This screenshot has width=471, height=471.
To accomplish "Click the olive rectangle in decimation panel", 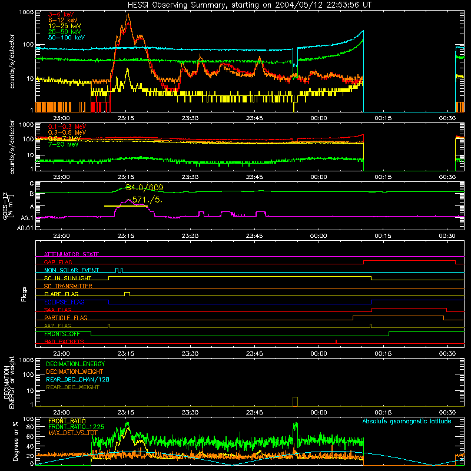I will coord(295,402).
